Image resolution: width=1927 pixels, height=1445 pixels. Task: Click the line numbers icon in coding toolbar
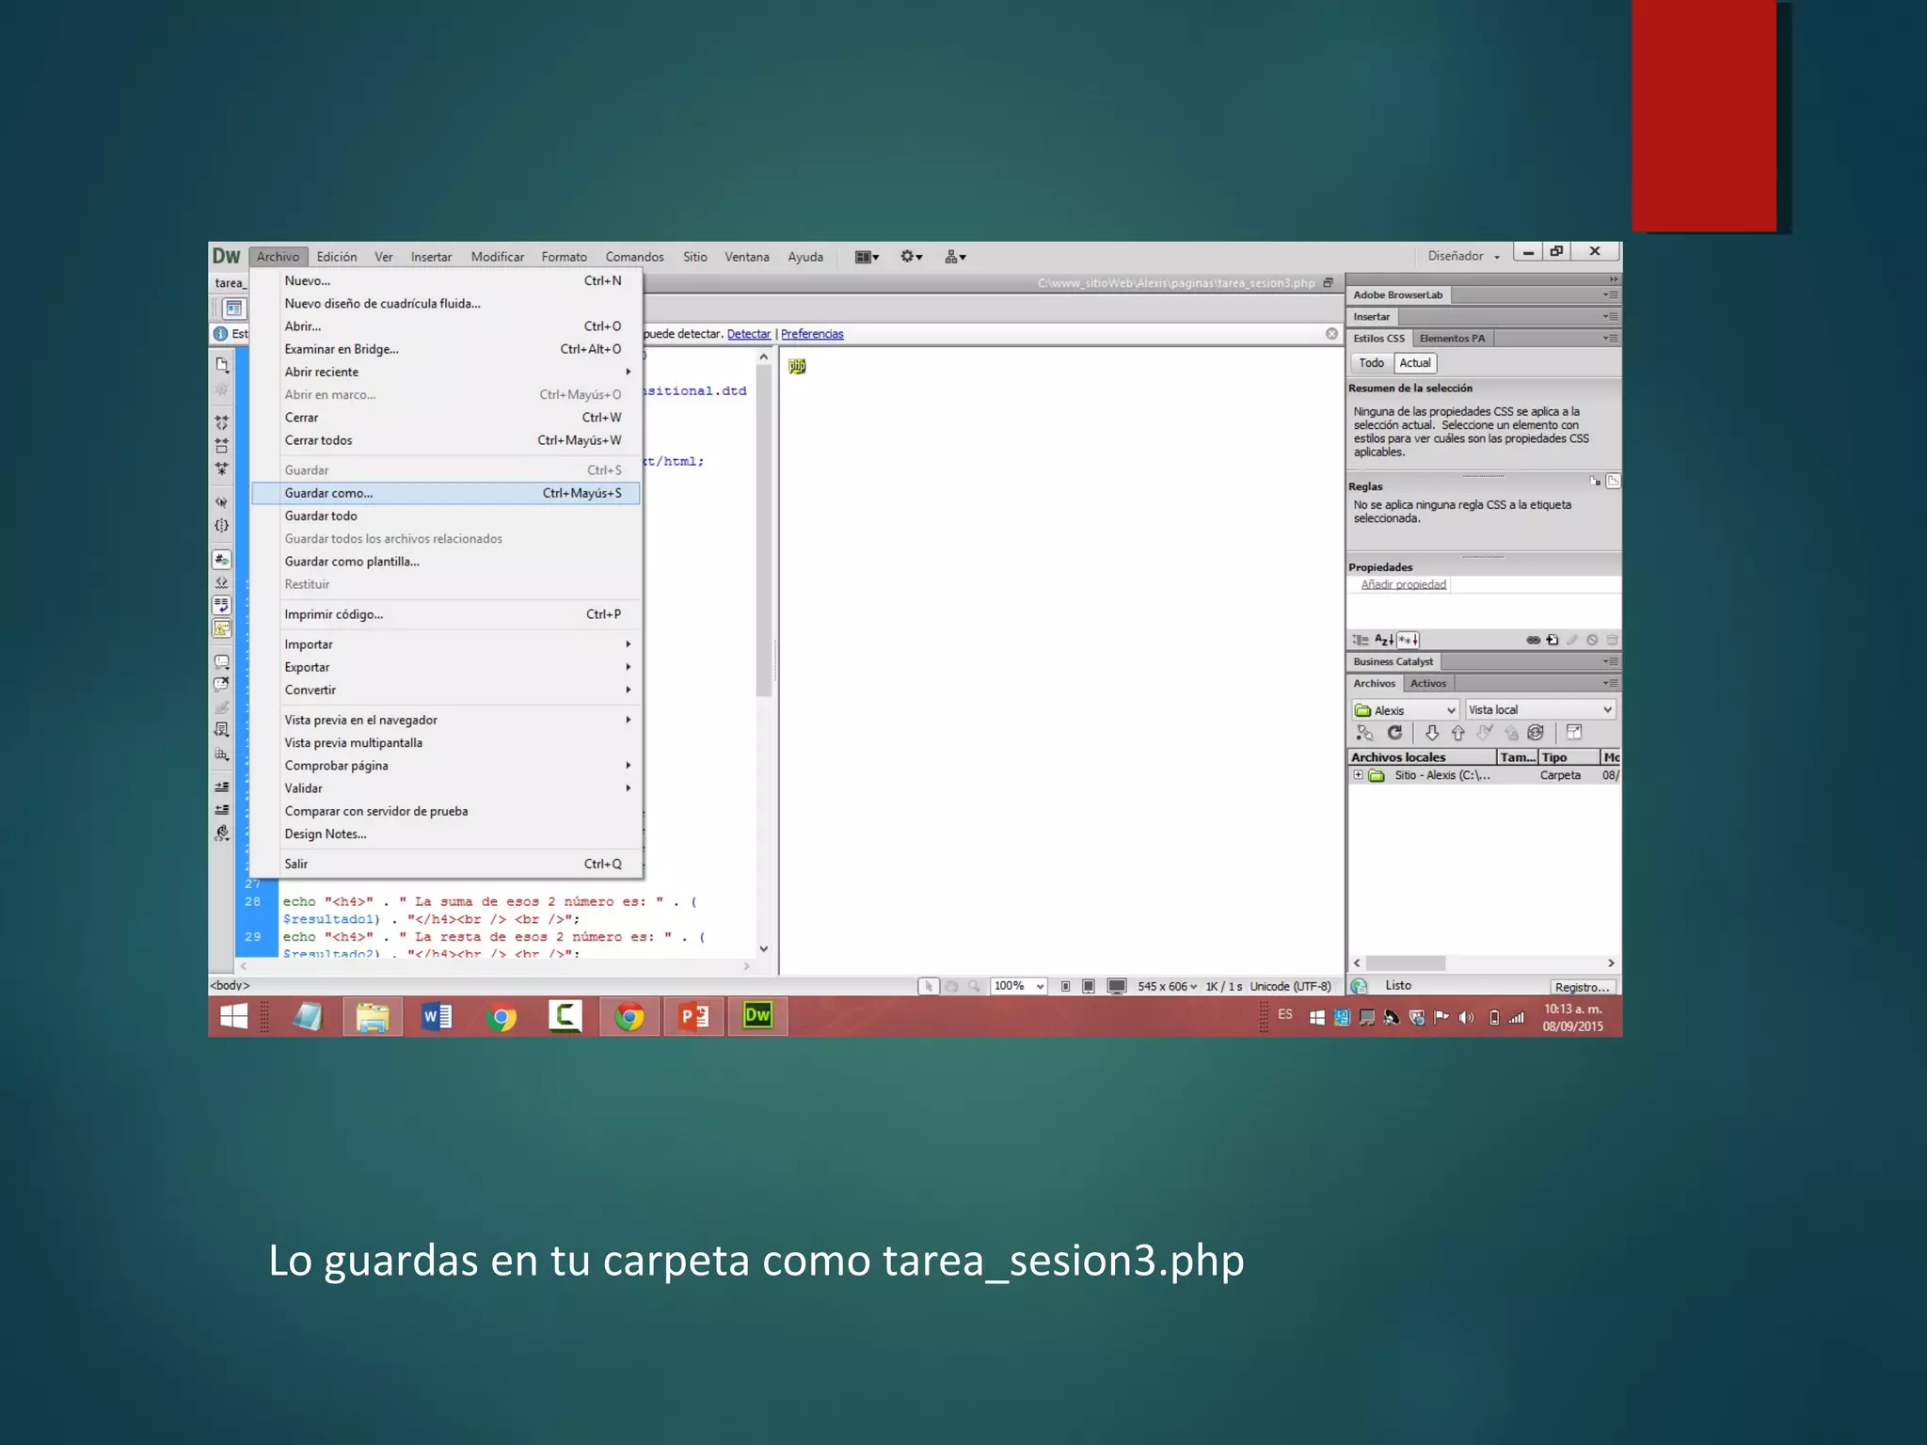point(222,560)
